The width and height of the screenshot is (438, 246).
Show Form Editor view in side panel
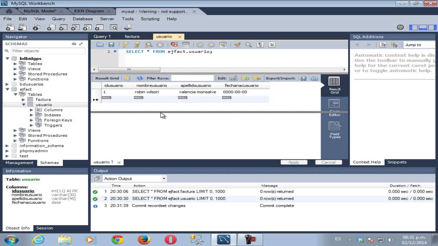click(334, 107)
